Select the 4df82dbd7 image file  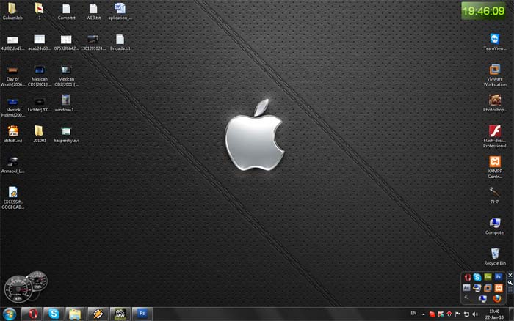pyautogui.click(x=12, y=43)
